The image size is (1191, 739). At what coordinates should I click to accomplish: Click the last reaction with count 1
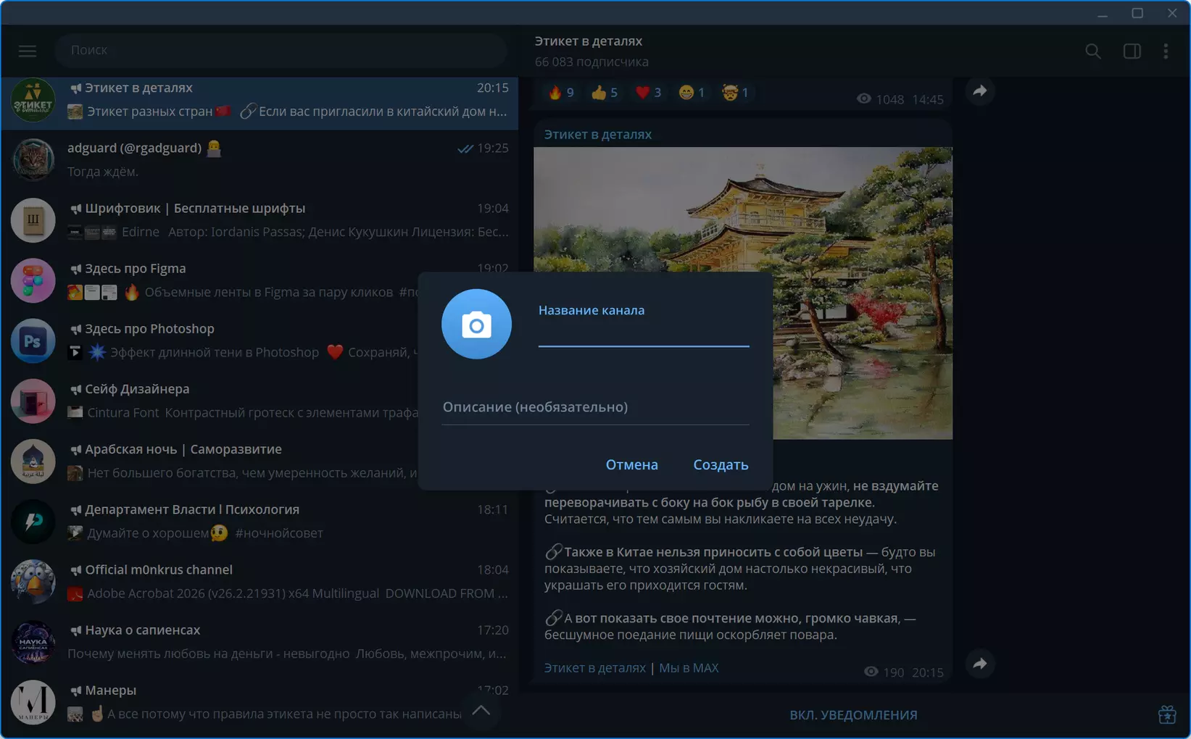tap(735, 92)
